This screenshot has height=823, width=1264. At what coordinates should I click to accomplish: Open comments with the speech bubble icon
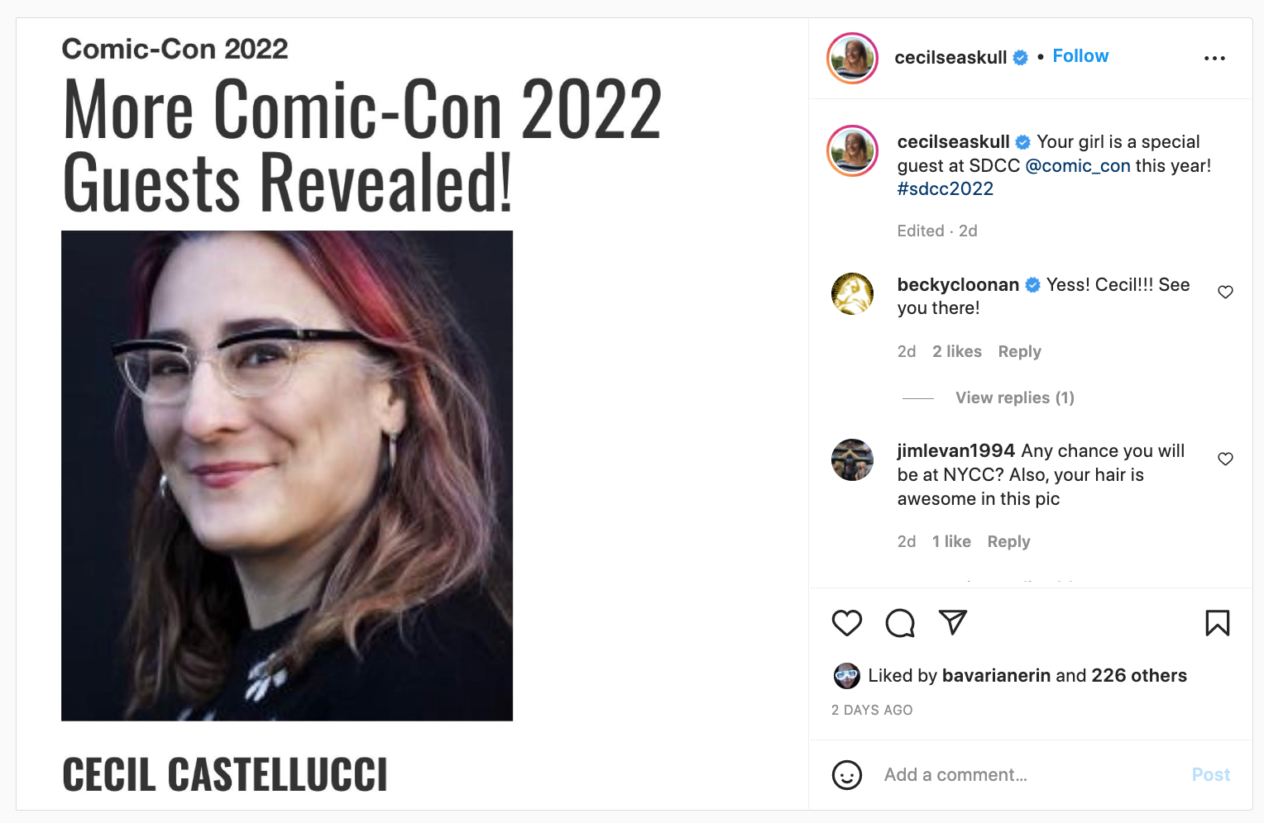(900, 623)
